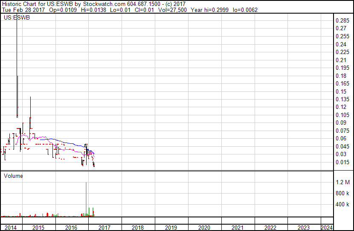Click the 0.09 price tick label
The height and width of the screenshot is (231, 354).
tap(341, 123)
